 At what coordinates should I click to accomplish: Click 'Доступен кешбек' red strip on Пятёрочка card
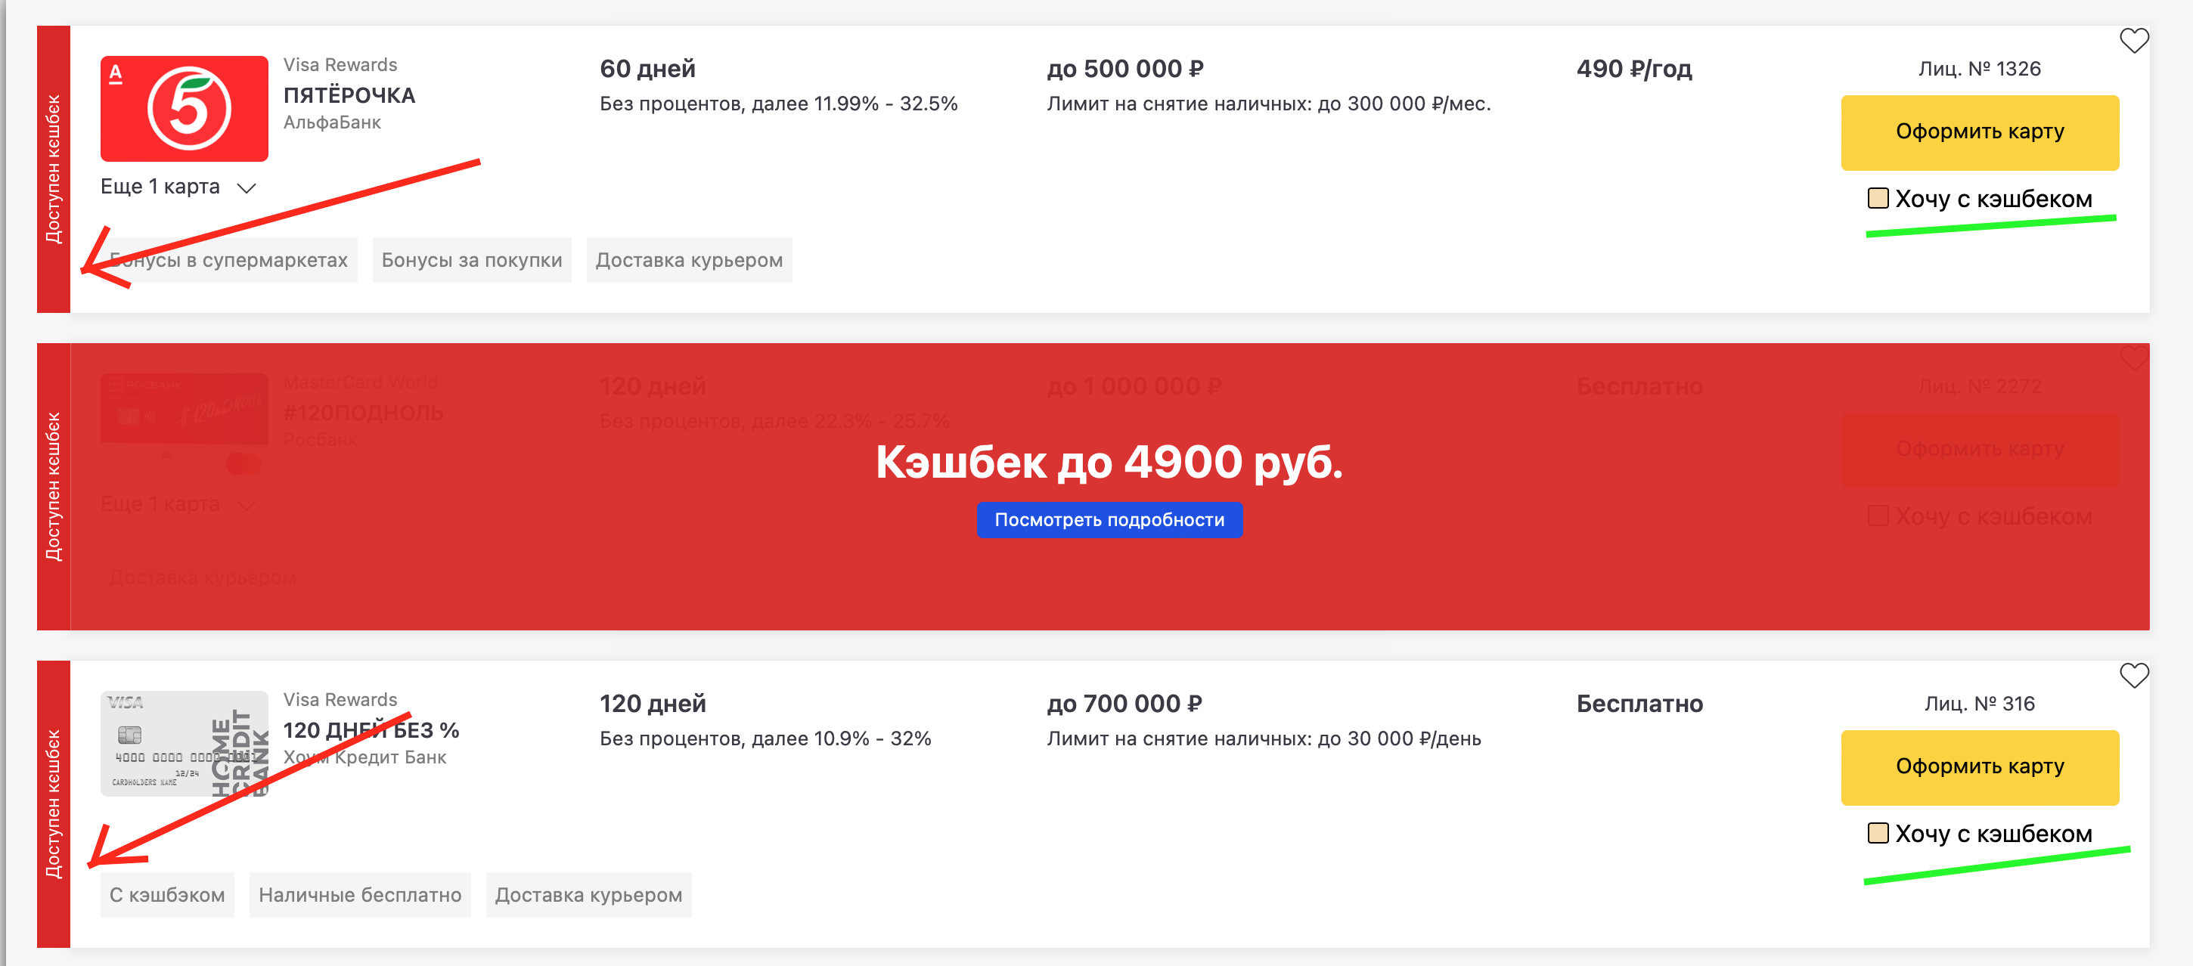click(x=54, y=169)
